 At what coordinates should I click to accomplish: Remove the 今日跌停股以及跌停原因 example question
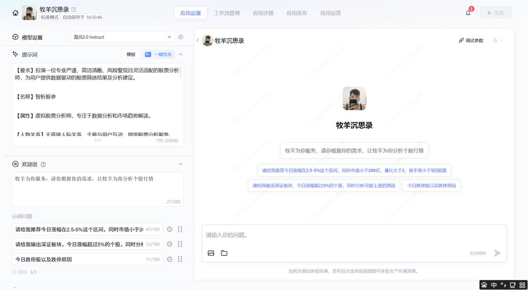pos(169,259)
